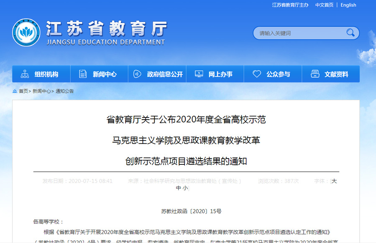Select the 文献资料 navigation tab
The width and height of the screenshot is (376, 243).
[x=336, y=74]
